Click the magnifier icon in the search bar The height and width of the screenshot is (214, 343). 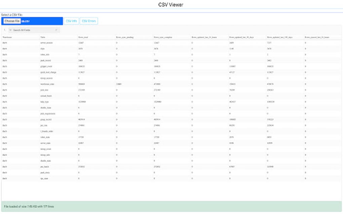coord(10,30)
